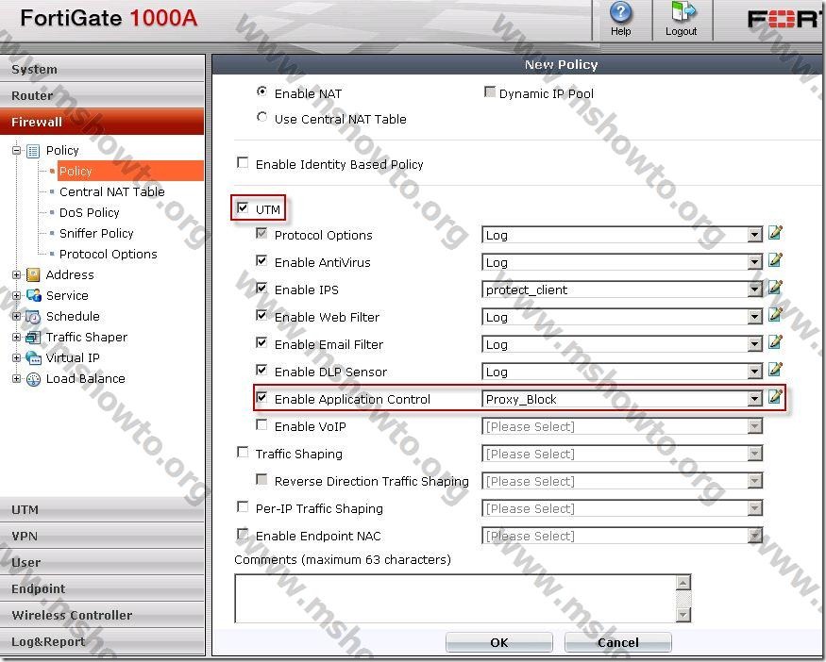Expand the Schedule tree node
Viewport: 826px width, 662px height.
(16, 316)
